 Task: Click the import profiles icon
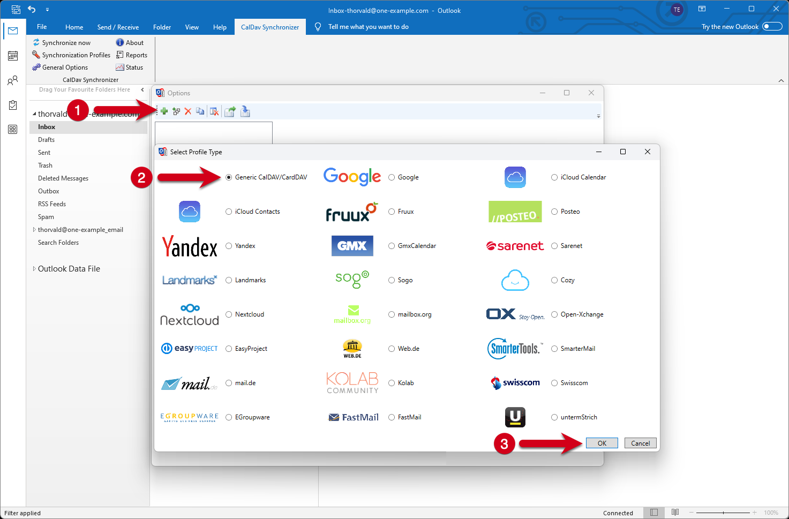[245, 111]
